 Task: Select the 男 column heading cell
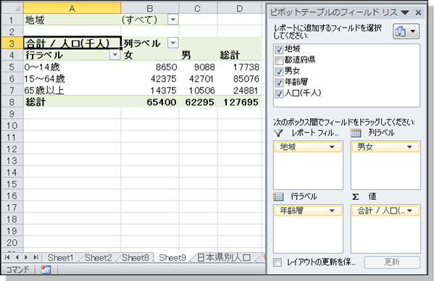click(x=198, y=55)
